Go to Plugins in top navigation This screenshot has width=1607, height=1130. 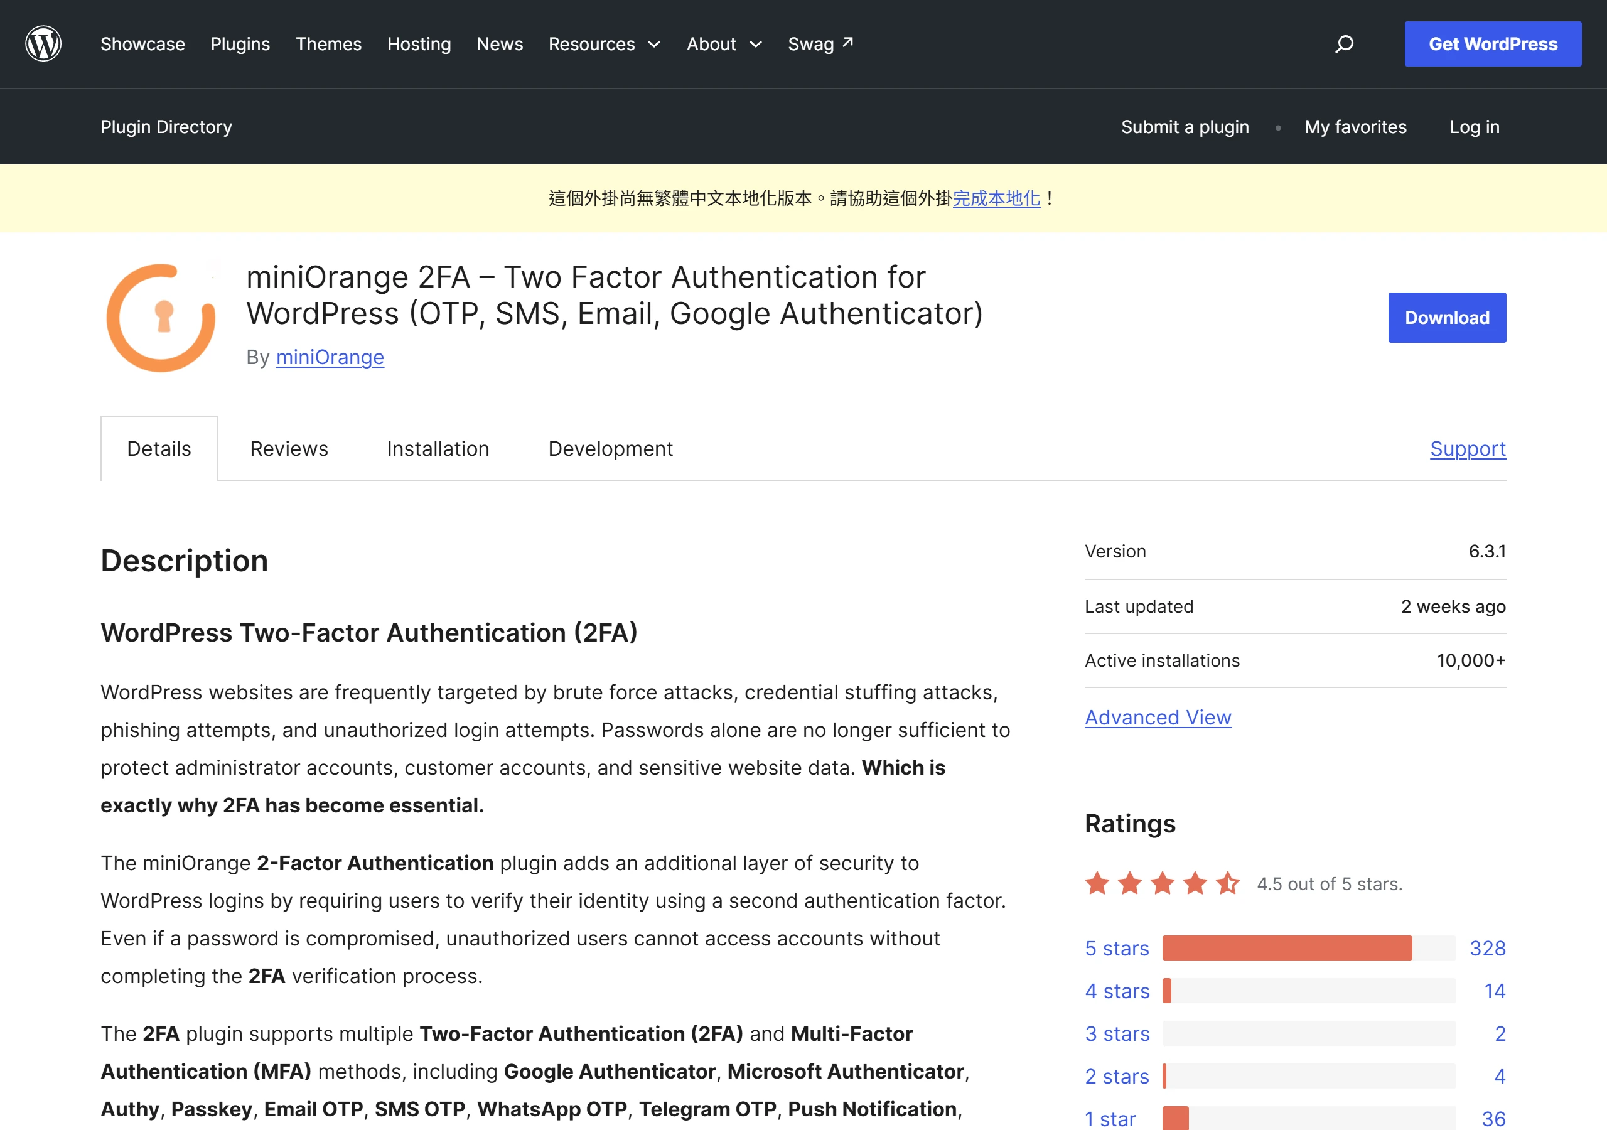pos(240,44)
